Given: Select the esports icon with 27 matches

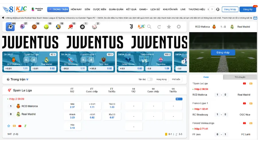Looking at the screenshot, I should coord(22,27).
